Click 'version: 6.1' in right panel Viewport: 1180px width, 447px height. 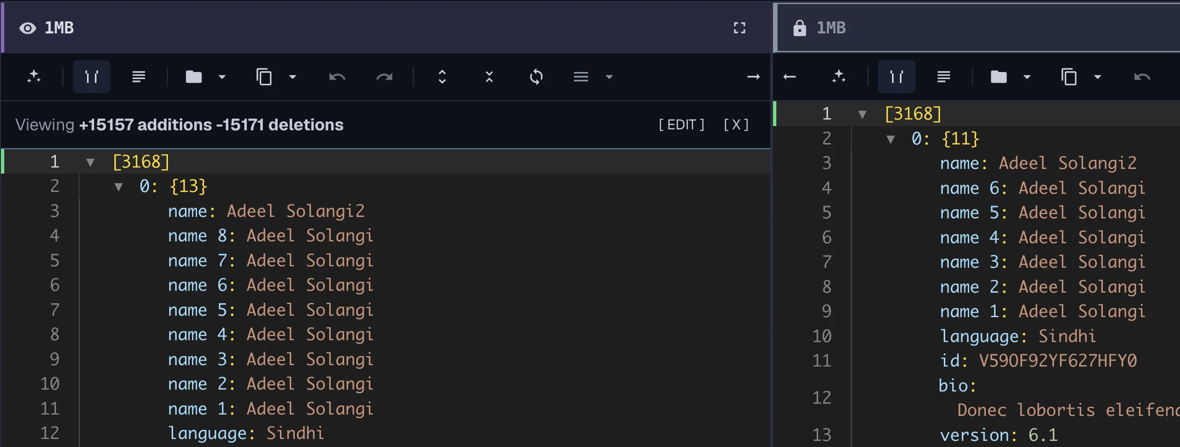tap(998, 435)
